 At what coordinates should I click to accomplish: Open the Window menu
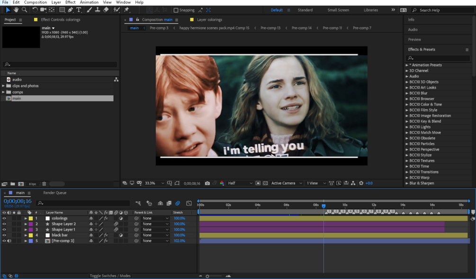point(123,2)
